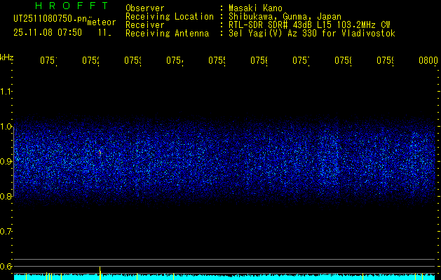Click the 0.8 kHz frequency tick label
This screenshot has height=280, width=441.
[x=6, y=196]
